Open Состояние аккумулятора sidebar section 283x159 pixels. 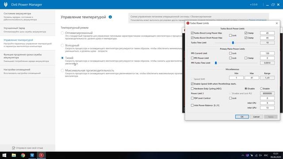click(27, 16)
